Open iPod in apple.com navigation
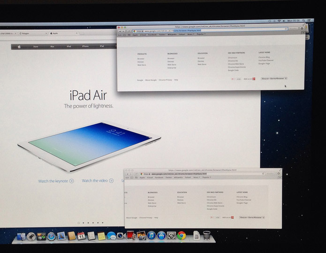326x253 pixels. [69, 46]
